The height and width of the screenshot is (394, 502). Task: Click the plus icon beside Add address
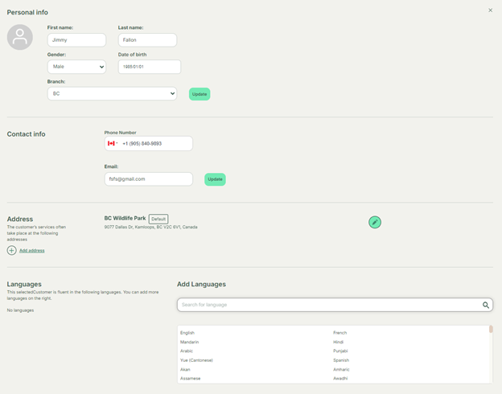11,251
